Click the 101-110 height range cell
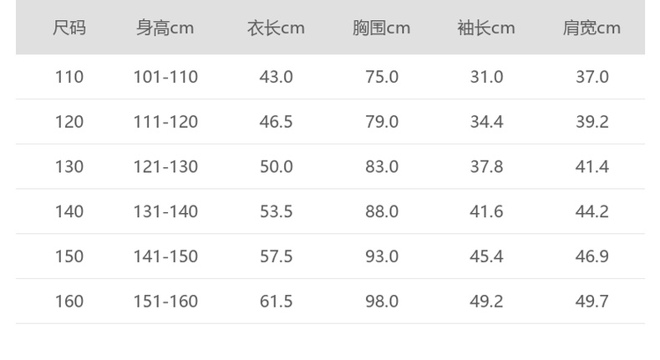 (165, 77)
